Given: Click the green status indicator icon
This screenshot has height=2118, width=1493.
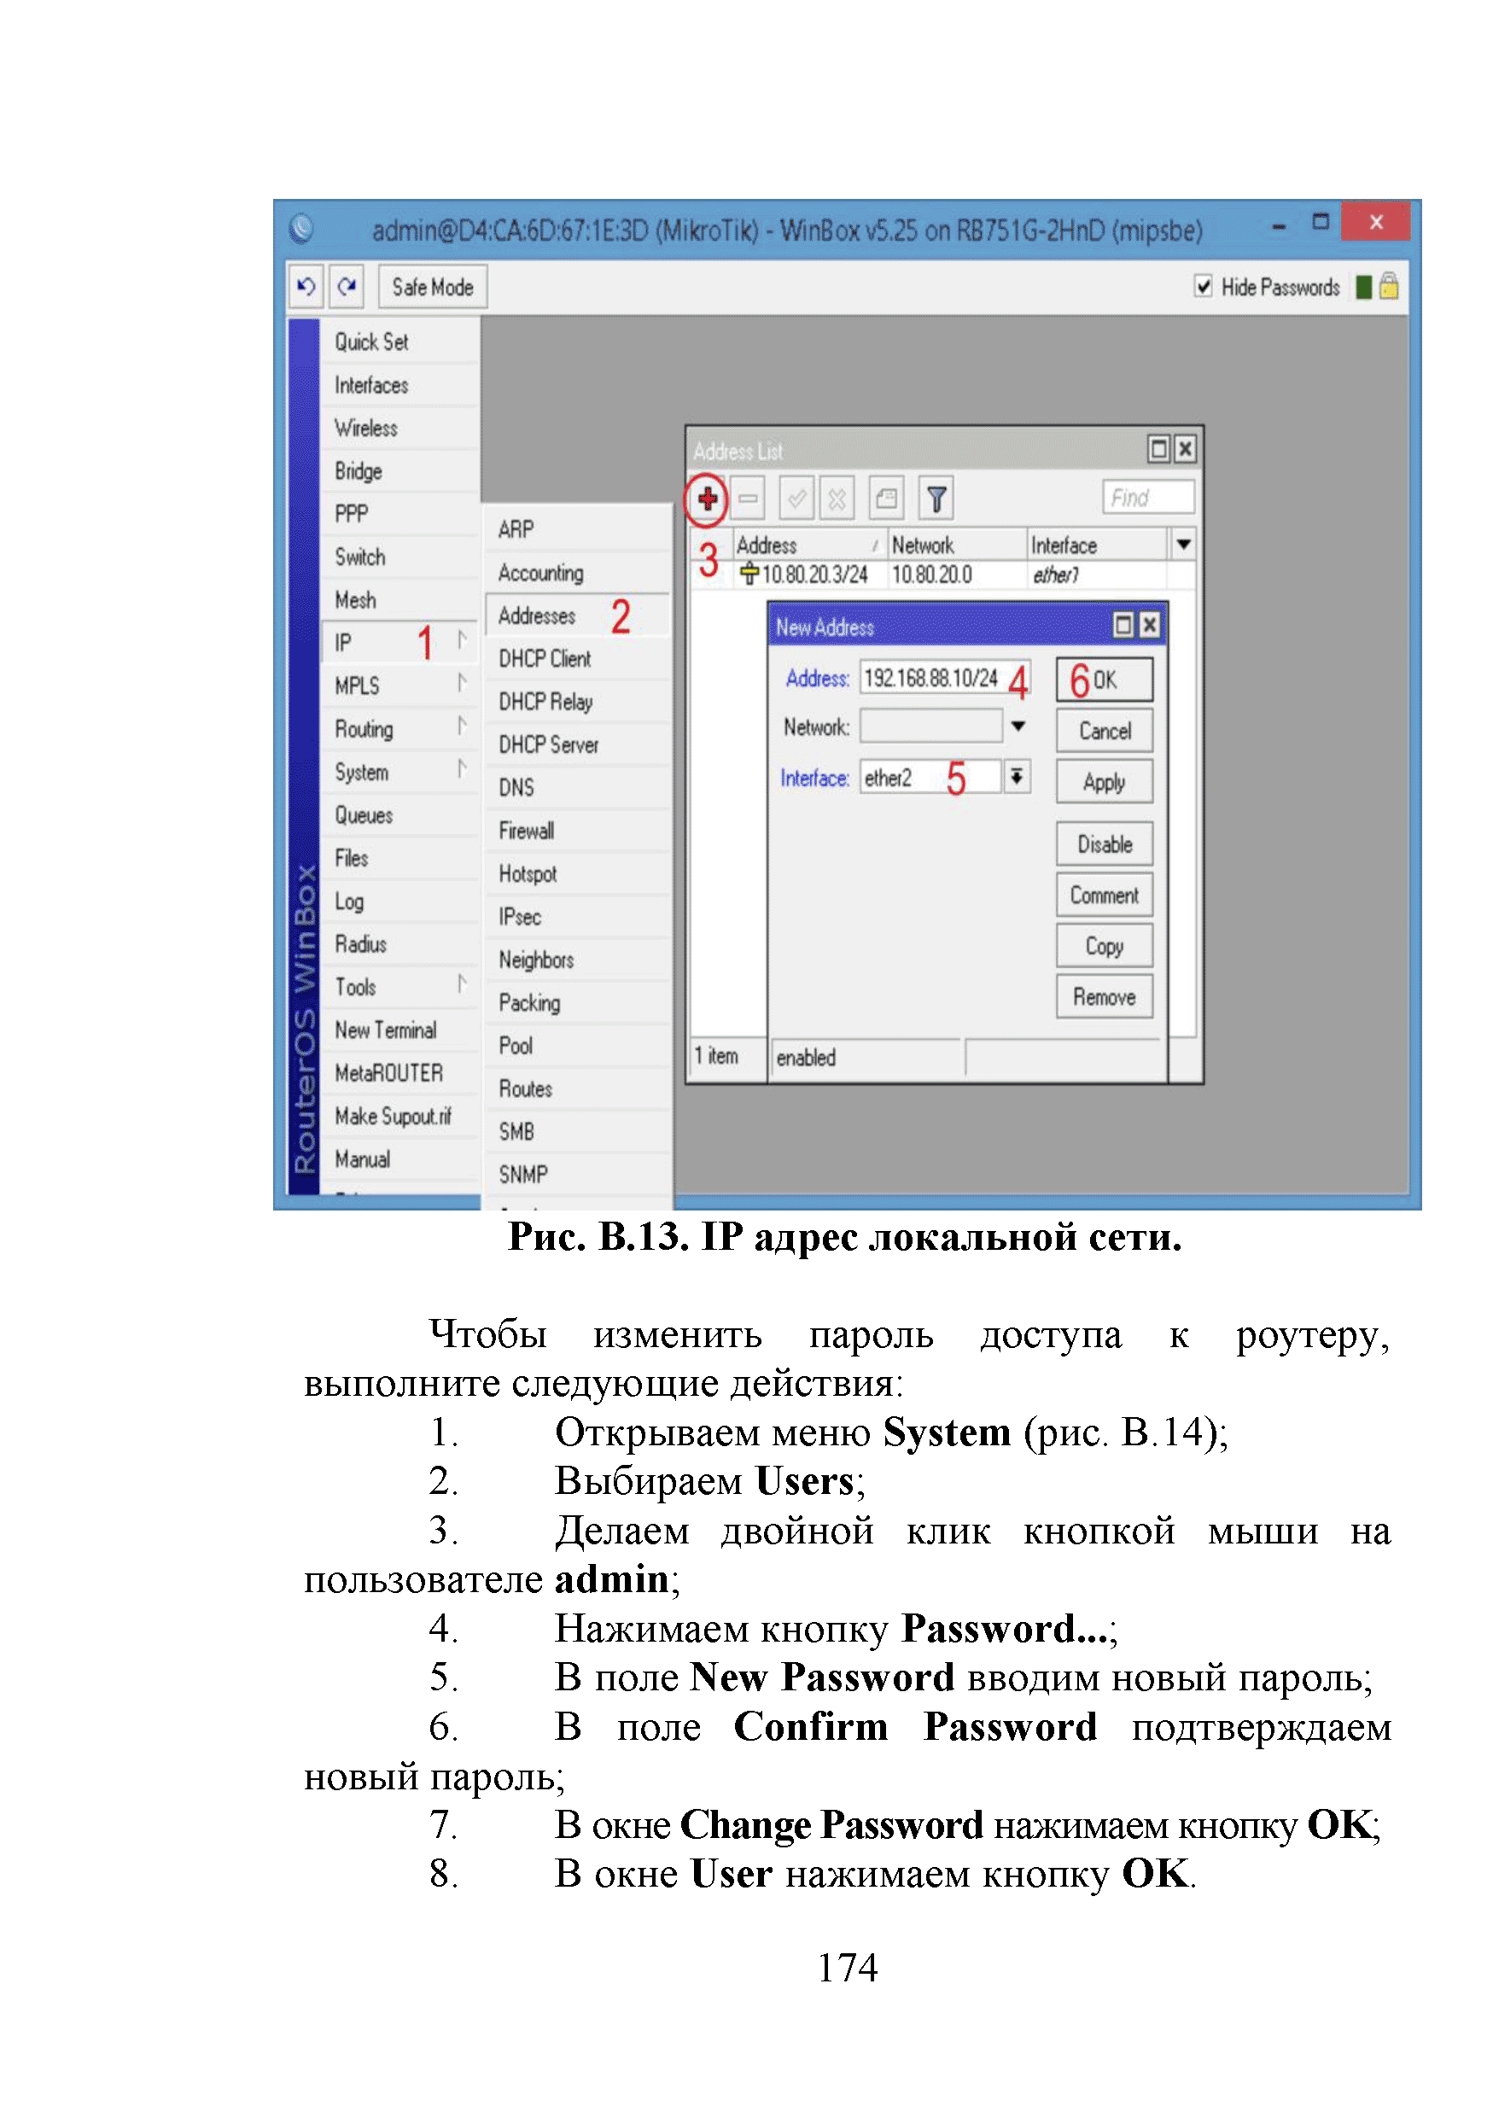Looking at the screenshot, I should click(x=1364, y=287).
